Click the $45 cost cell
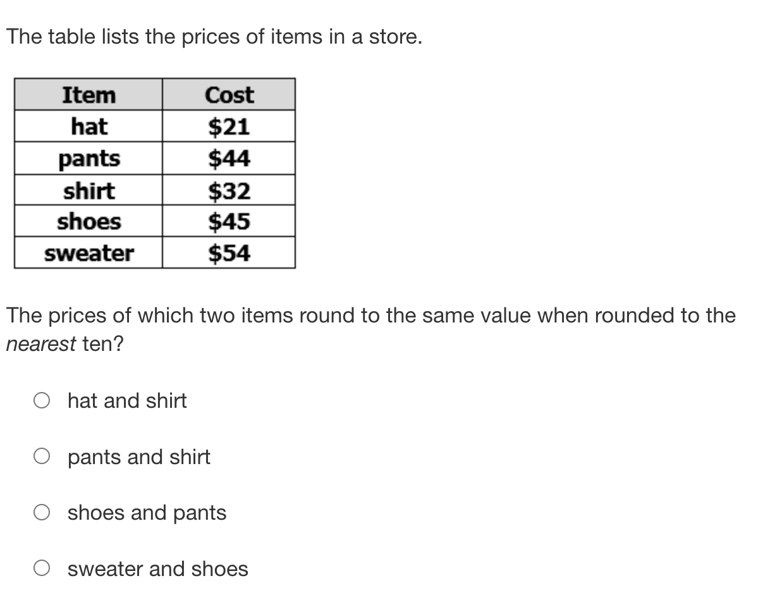770x607 pixels. [x=229, y=222]
